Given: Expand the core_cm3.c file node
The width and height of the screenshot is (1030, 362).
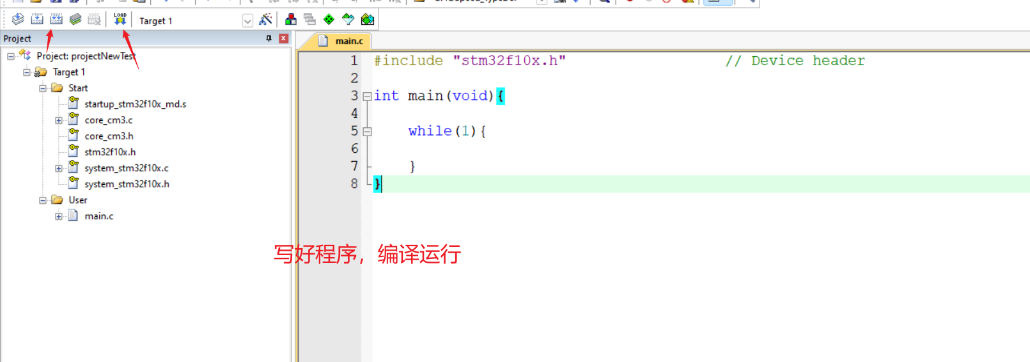Looking at the screenshot, I should [59, 120].
